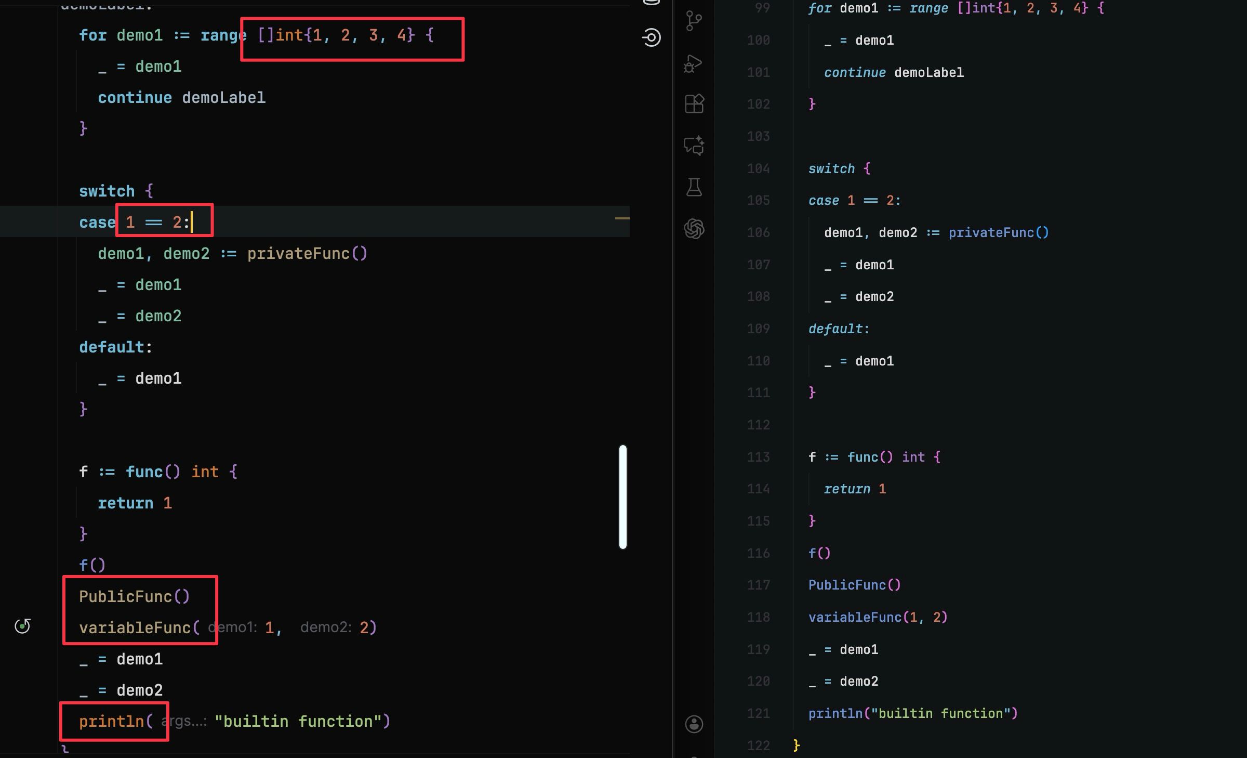Viewport: 1247px width, 758px height.
Task: Click line number 122 in VS Code gutter
Action: 759,746
